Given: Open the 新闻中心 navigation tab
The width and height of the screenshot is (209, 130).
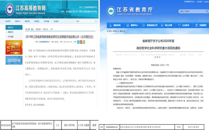Looking at the screenshot, I should tap(132, 25).
